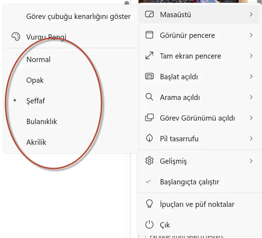Choose Görev çubuğu kenarlığını göster
262x238 pixels.
(78, 16)
